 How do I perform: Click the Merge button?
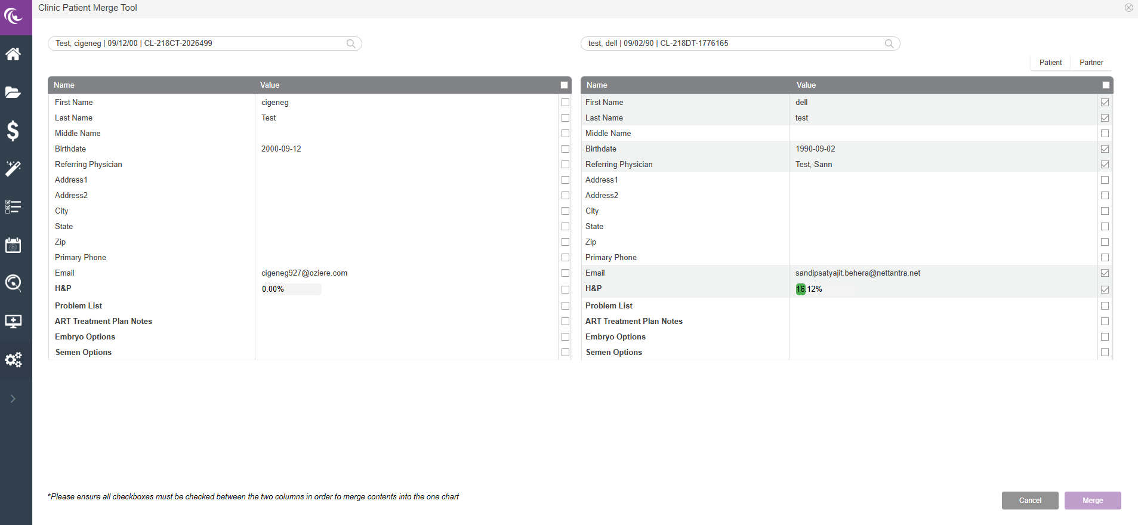[1092, 501]
